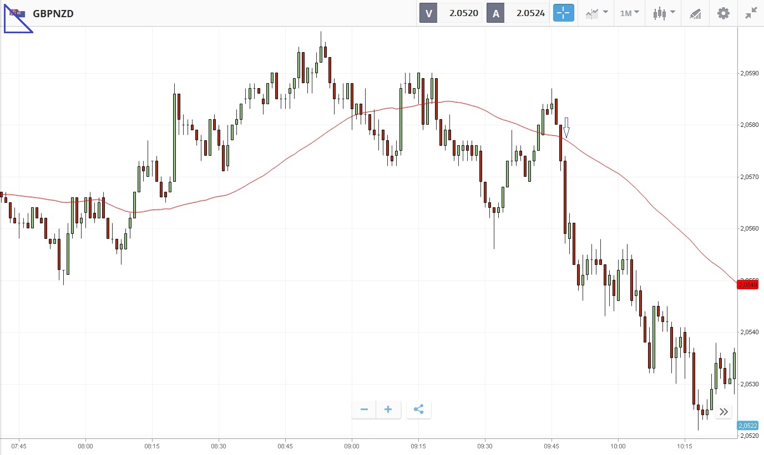
Task: Click the collapse chart arrows icon
Action: [x=751, y=13]
